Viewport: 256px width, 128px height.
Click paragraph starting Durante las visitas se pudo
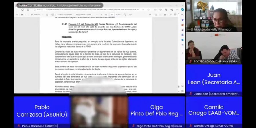click(x=96, y=57)
